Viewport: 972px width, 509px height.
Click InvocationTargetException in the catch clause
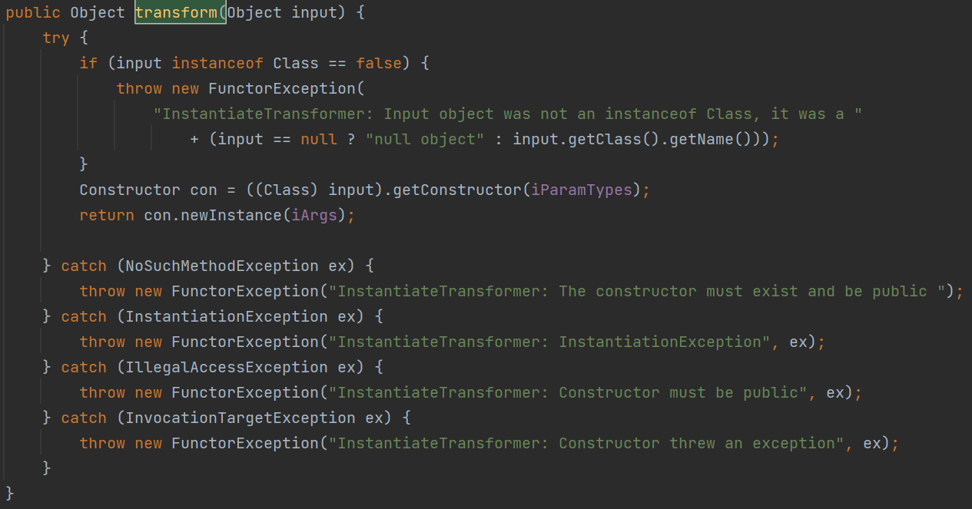pyautogui.click(x=241, y=418)
